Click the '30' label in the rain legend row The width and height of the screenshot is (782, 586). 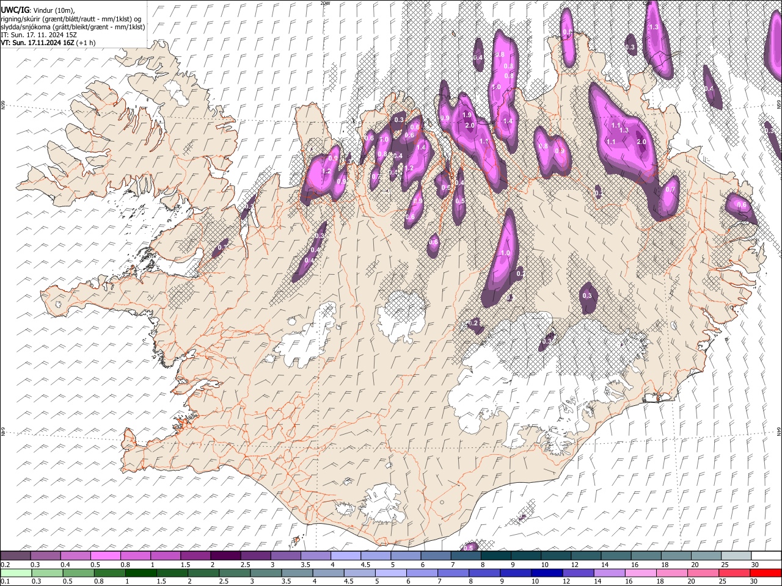(x=753, y=581)
